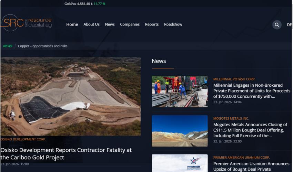Click the '22. Jan 2026, 22:00' timestamp
This screenshot has height=172, width=293.
click(228, 141)
